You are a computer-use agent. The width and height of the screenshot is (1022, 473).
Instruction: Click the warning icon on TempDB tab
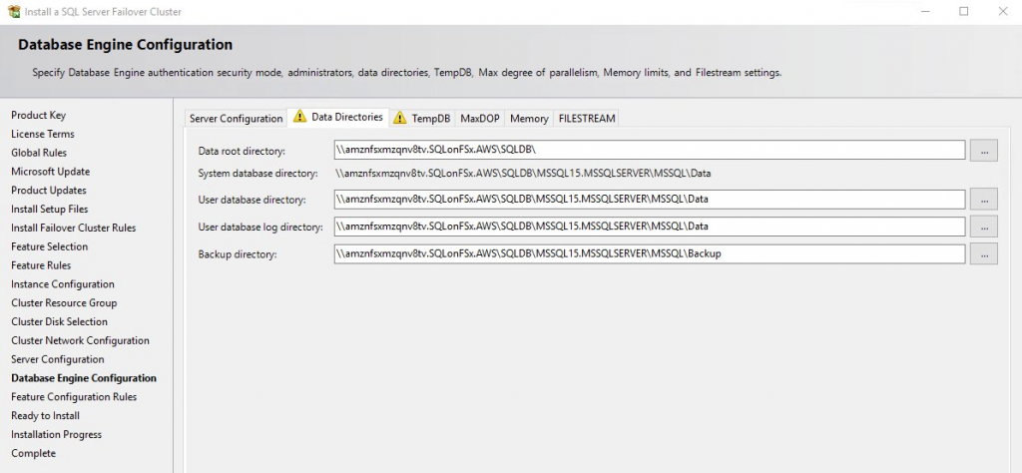399,118
